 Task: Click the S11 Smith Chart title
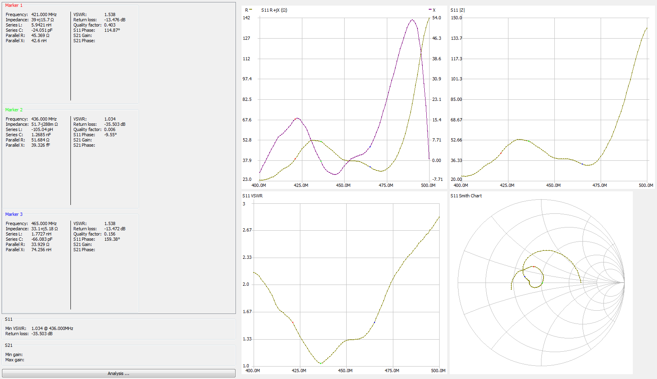466,196
